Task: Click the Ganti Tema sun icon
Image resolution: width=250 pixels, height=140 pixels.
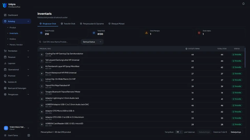Action: (x=5, y=135)
